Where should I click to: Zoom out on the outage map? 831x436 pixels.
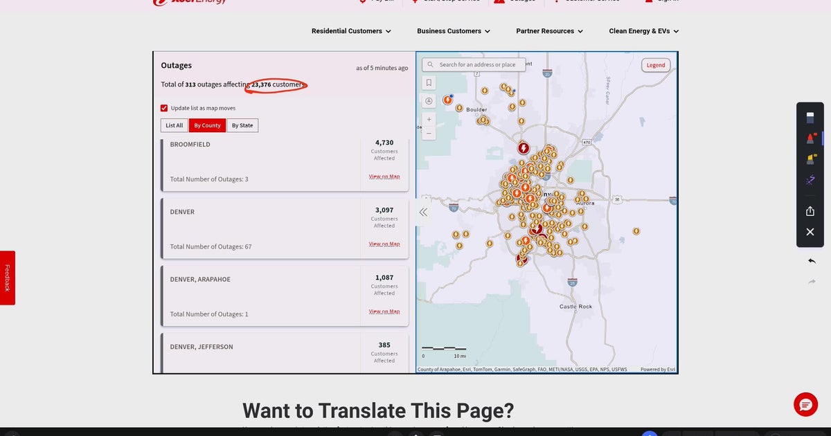pos(429,133)
